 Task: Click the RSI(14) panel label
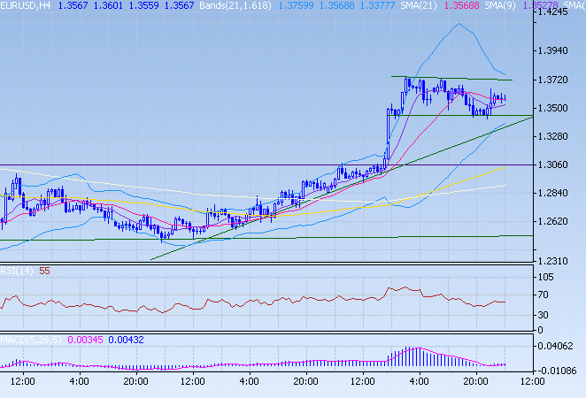tap(18, 271)
